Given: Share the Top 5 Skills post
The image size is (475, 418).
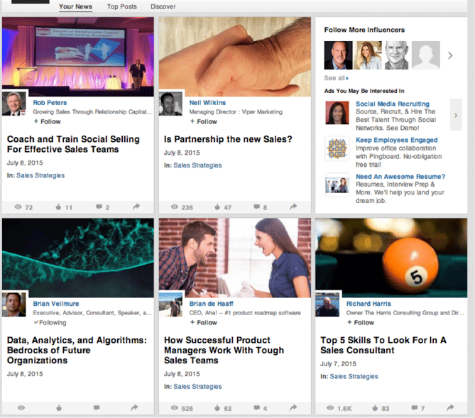Looking at the screenshot, I should pyautogui.click(x=450, y=407).
